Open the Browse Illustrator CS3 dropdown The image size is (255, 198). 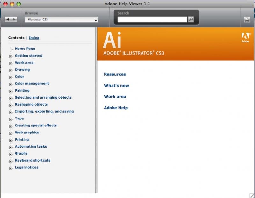click(x=61, y=19)
